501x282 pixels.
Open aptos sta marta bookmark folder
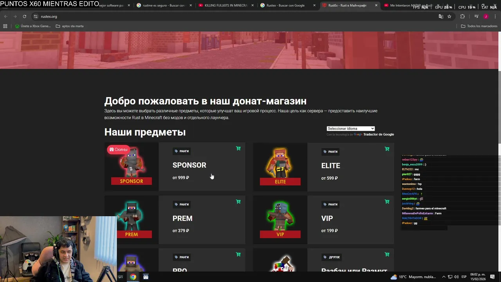point(70,26)
